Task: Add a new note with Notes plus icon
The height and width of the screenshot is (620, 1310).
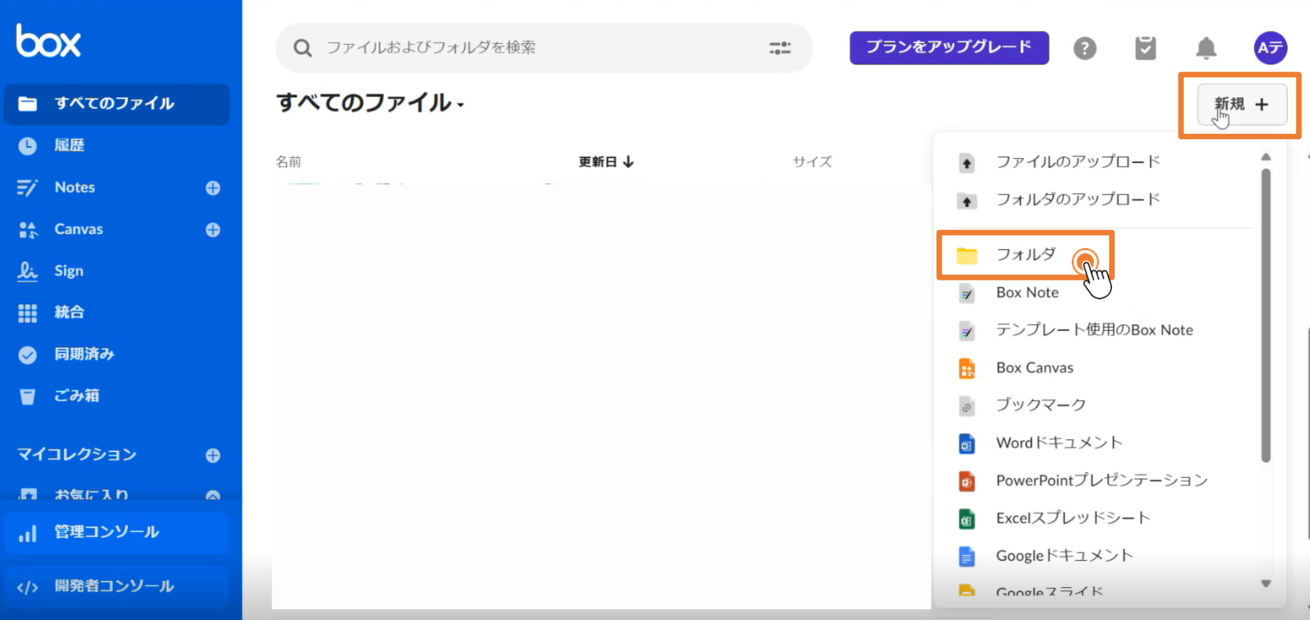Action: tap(212, 188)
